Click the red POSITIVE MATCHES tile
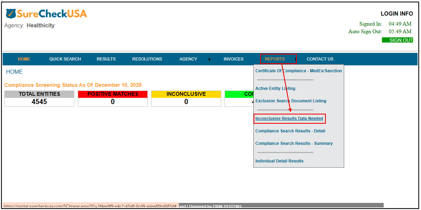This screenshot has width=421, height=210. 113,94
